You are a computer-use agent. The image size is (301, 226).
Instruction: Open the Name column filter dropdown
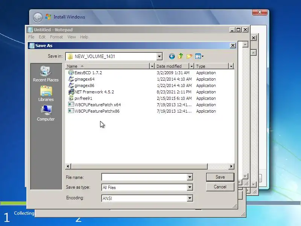tap(152, 66)
